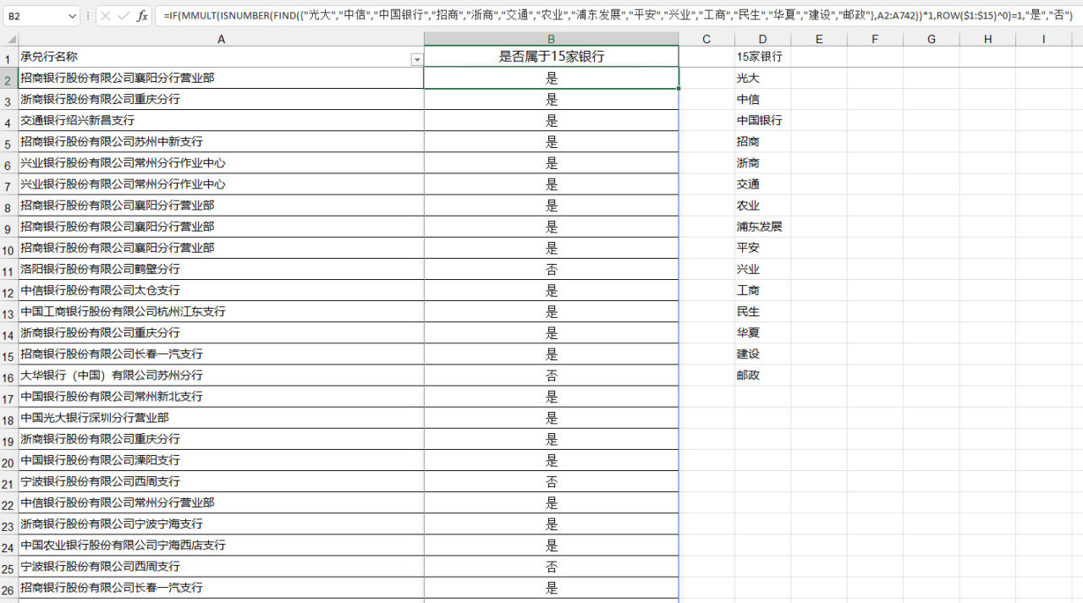Select cell 招商银行股份有限公司苏州中新支行
The height and width of the screenshot is (603, 1083).
pyautogui.click(x=221, y=141)
